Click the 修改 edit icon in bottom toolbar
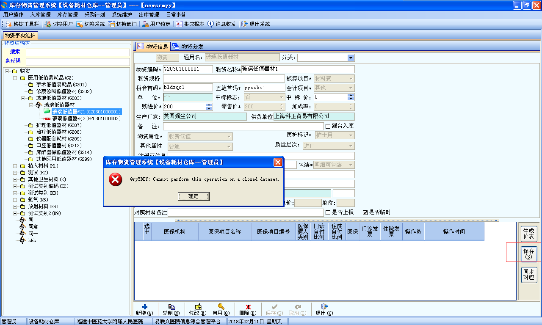Viewport: 542px width, 325px height. click(198, 307)
